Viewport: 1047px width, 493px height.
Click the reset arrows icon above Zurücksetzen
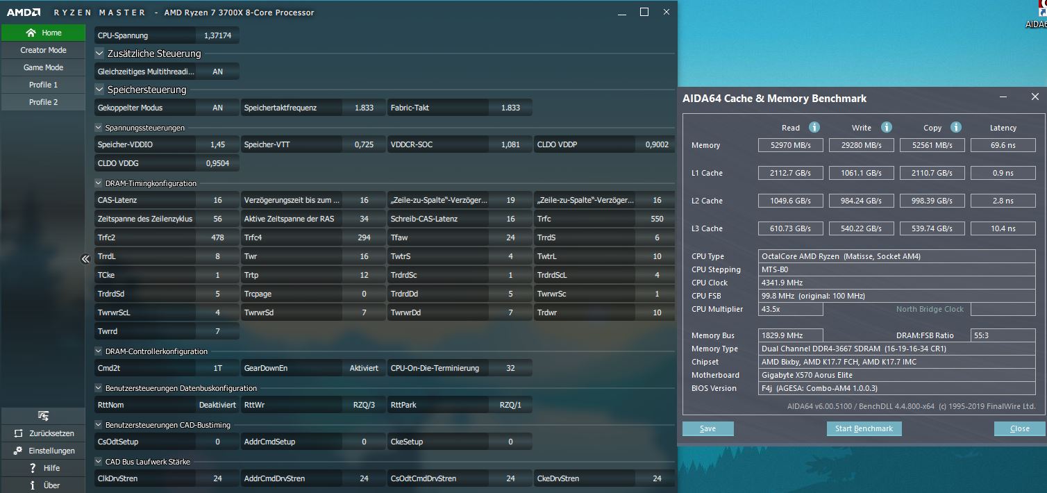[43, 415]
